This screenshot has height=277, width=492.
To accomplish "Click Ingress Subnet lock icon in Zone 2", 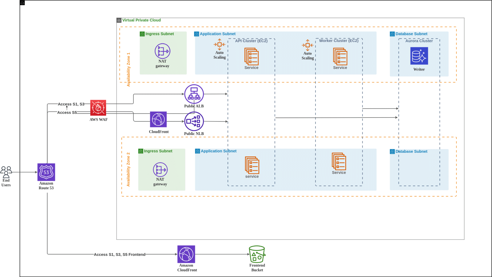I will point(141,151).
